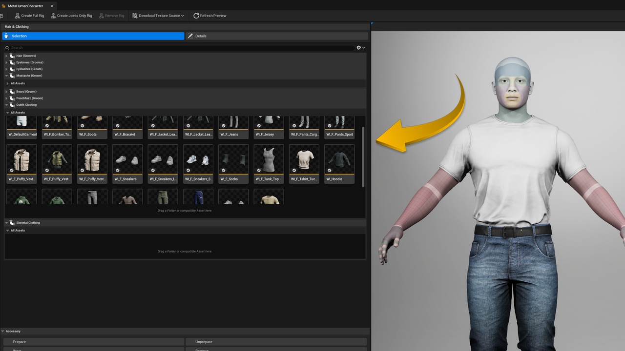Click the Create Full Rig button label
The image size is (625, 351).
pyautogui.click(x=33, y=16)
